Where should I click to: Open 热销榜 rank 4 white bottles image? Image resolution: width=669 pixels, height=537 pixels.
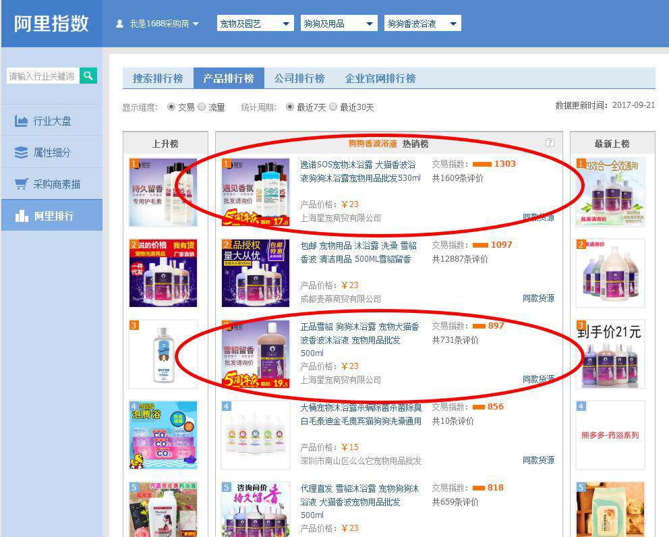click(256, 435)
